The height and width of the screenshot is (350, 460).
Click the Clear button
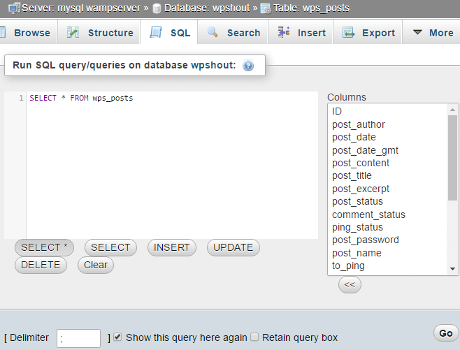point(96,265)
